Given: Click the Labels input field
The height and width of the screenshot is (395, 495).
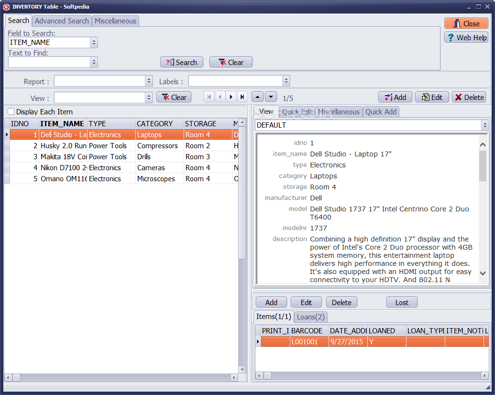Looking at the screenshot, I should tap(235, 81).
